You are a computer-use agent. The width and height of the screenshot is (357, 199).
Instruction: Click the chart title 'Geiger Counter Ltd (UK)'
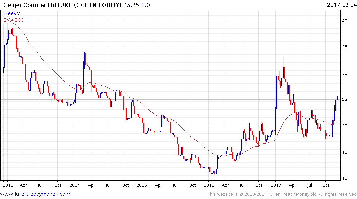37,5
